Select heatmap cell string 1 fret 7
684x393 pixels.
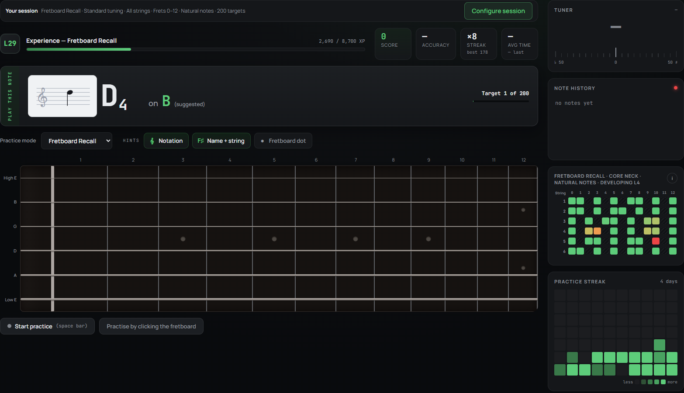(x=631, y=201)
